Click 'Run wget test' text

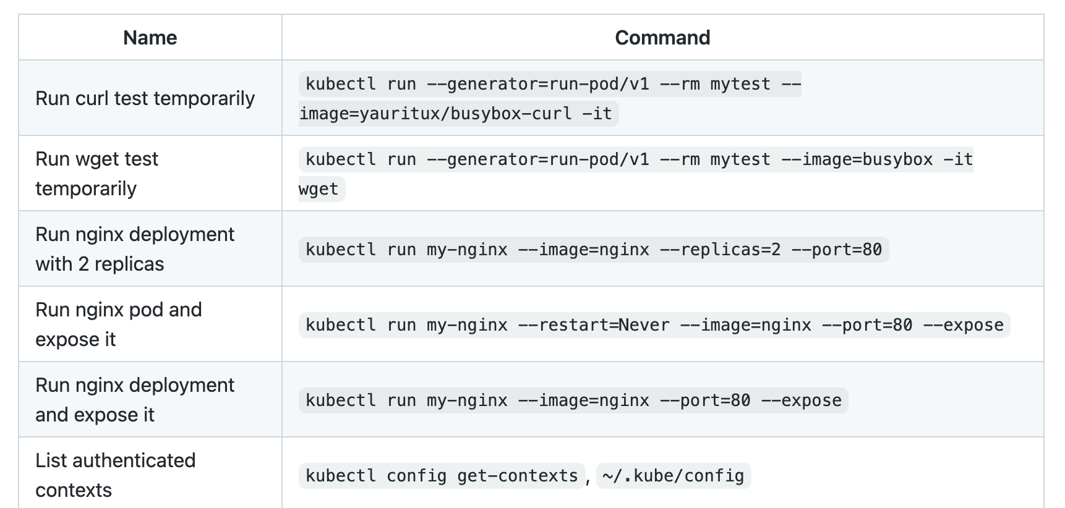[x=96, y=159]
